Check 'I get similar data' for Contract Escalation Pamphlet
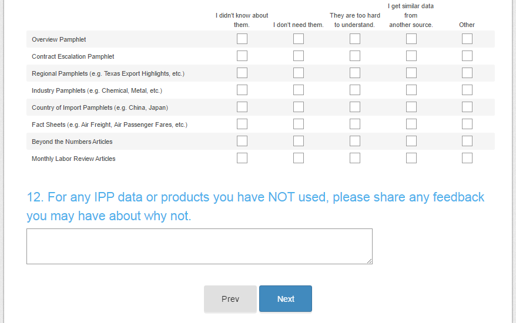The width and height of the screenshot is (516, 323). pos(411,56)
